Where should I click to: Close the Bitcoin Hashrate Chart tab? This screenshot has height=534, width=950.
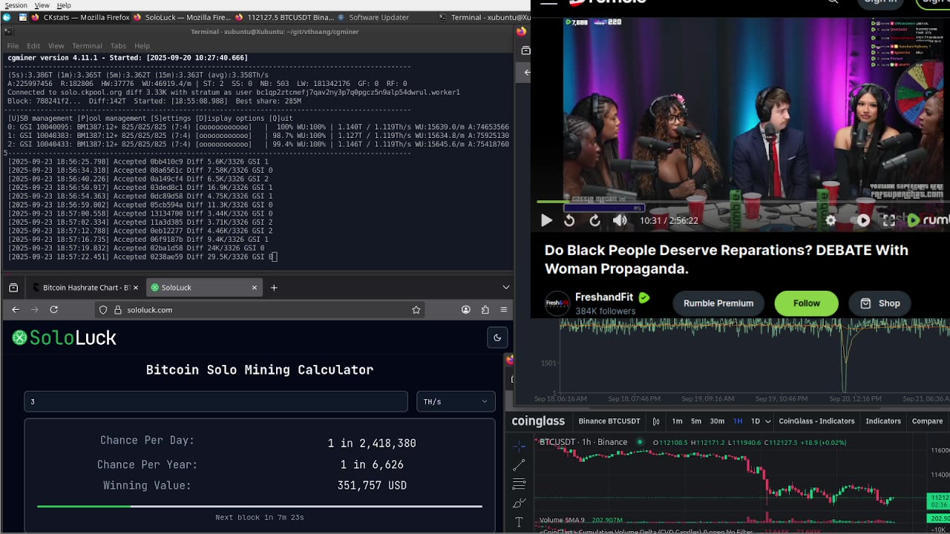click(x=135, y=288)
